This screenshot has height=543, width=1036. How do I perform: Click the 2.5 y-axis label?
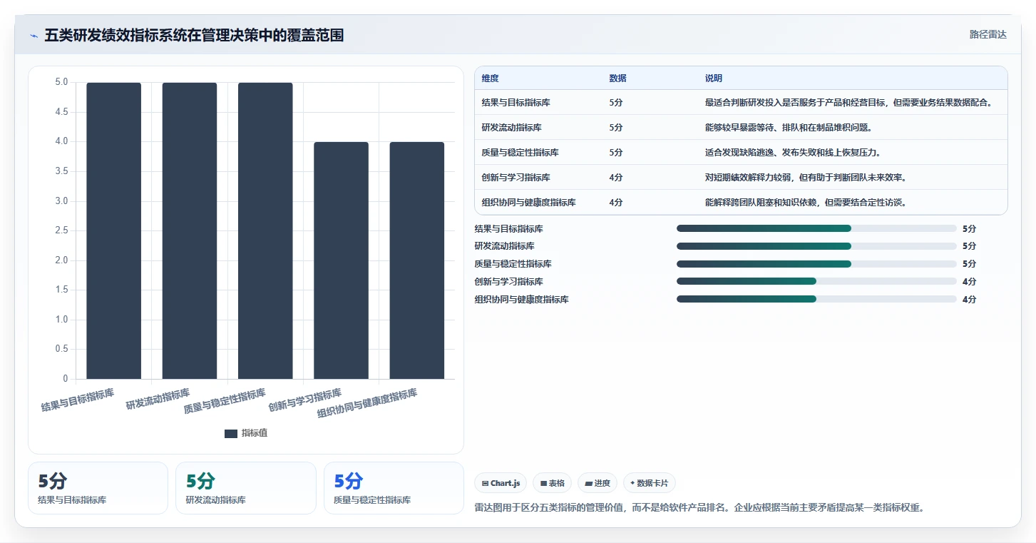pos(61,230)
